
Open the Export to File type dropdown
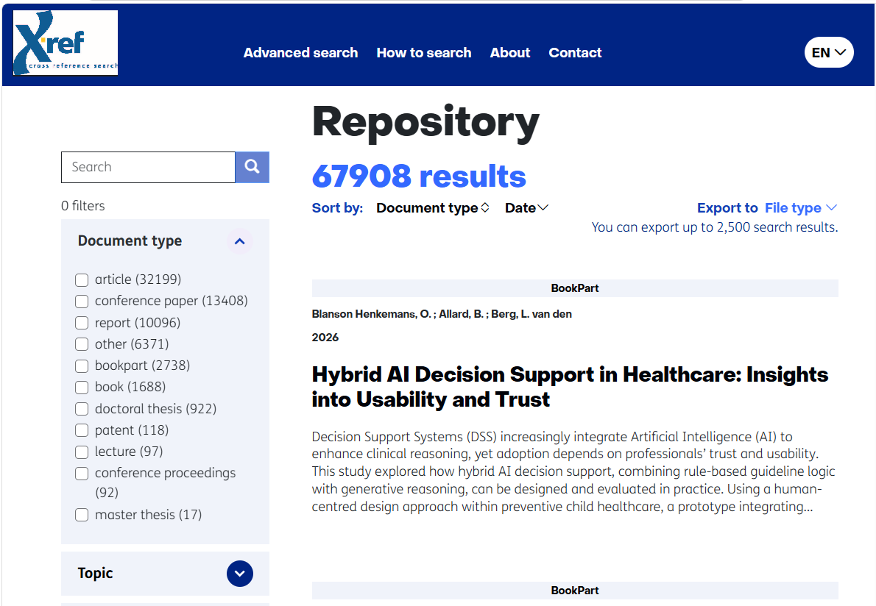click(x=801, y=207)
